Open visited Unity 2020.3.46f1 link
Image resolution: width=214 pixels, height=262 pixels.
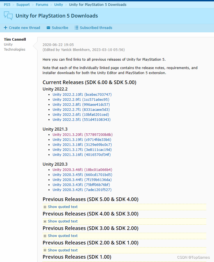click(x=82, y=170)
